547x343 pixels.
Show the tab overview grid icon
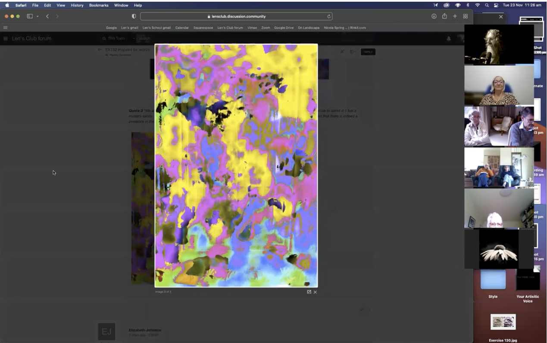pos(466,16)
